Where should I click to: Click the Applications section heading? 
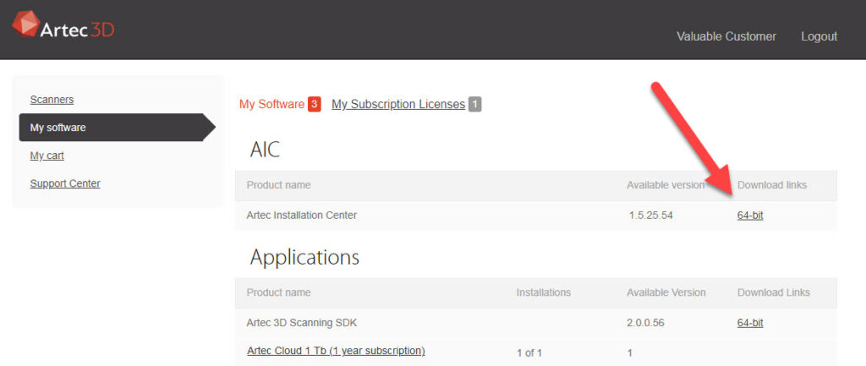[304, 257]
